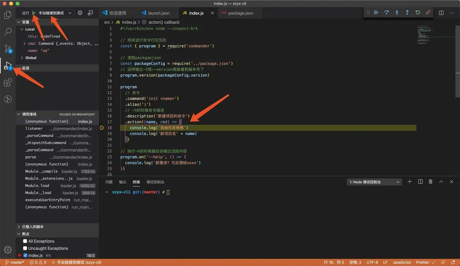Open errors and warnings count in status bar

38,262
